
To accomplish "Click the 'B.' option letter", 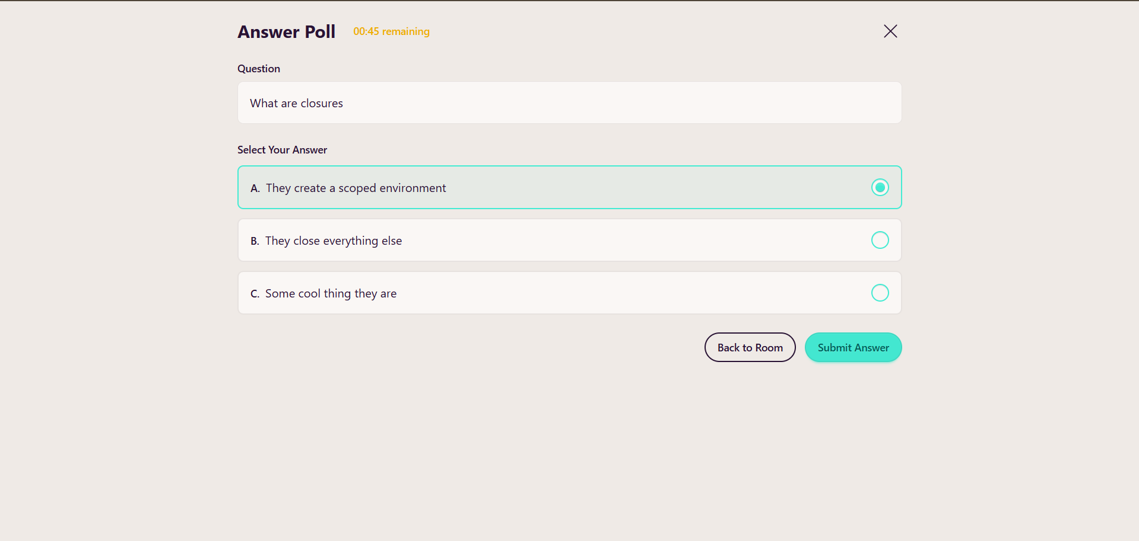I will coord(255,241).
